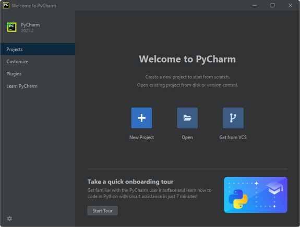Click the Get from VCS branch icon
300x227 pixels.
(x=233, y=118)
